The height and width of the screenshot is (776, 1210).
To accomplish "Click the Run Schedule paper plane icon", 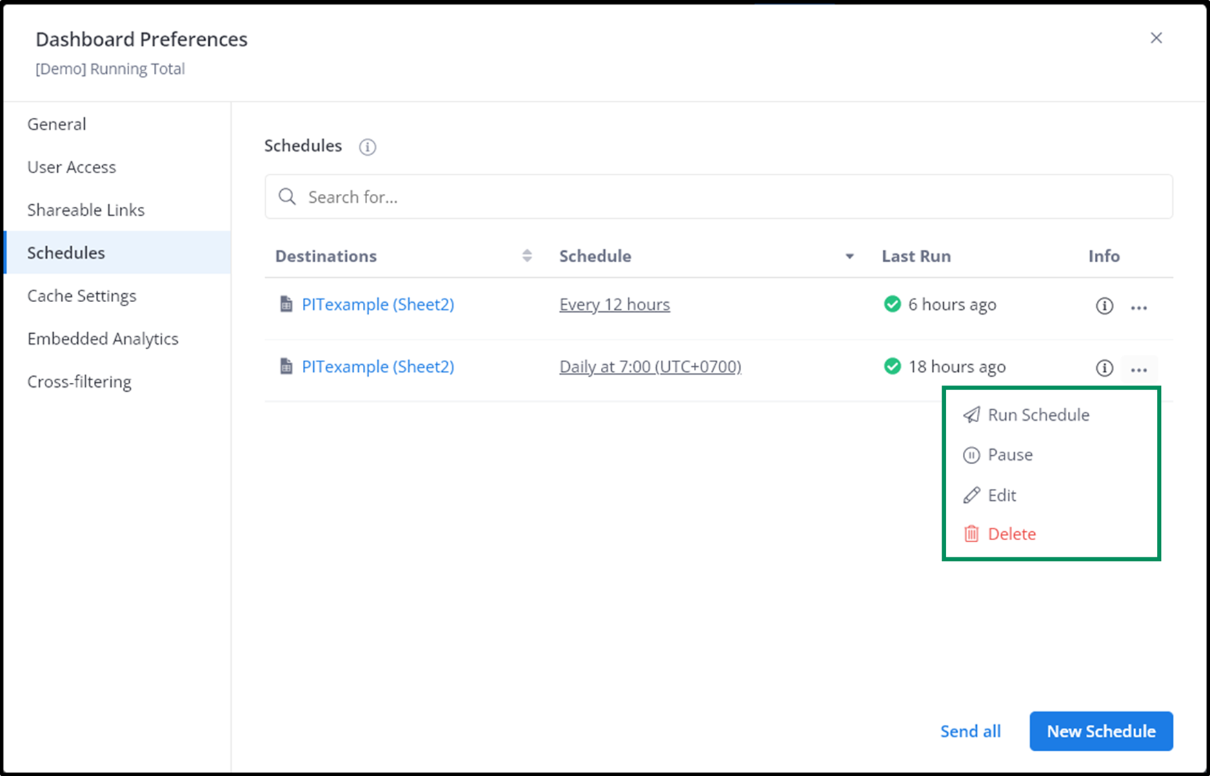I will click(972, 415).
